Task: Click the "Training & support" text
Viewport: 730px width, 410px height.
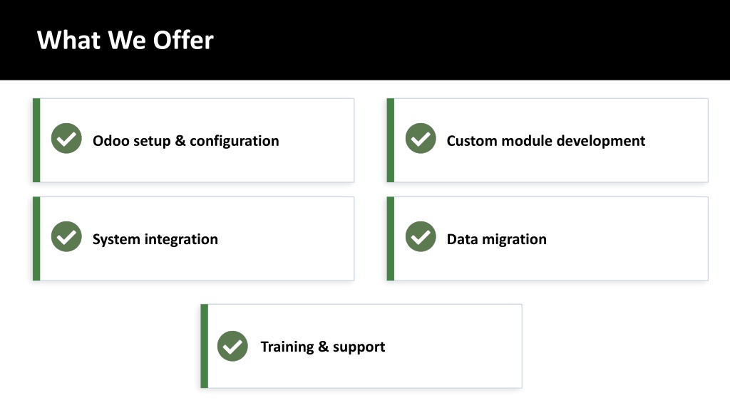Action: (x=323, y=347)
